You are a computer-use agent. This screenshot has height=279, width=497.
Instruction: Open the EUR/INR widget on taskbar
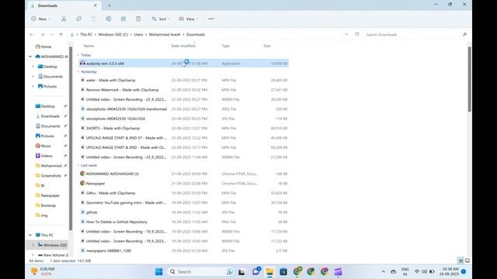coord(43,271)
